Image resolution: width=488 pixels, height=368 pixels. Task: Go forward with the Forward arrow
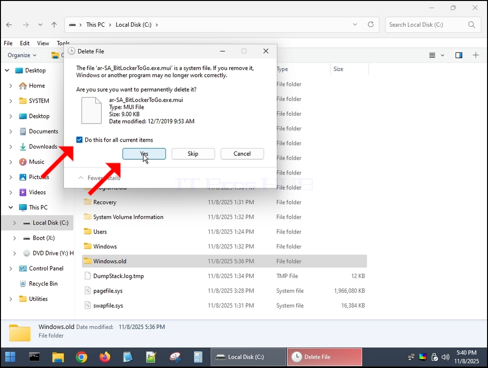point(25,25)
